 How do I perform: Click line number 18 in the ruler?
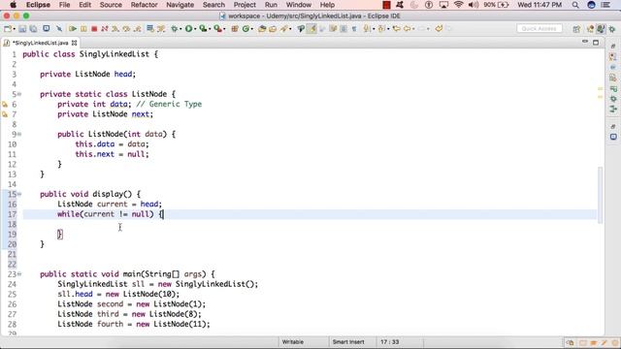tap(13, 224)
